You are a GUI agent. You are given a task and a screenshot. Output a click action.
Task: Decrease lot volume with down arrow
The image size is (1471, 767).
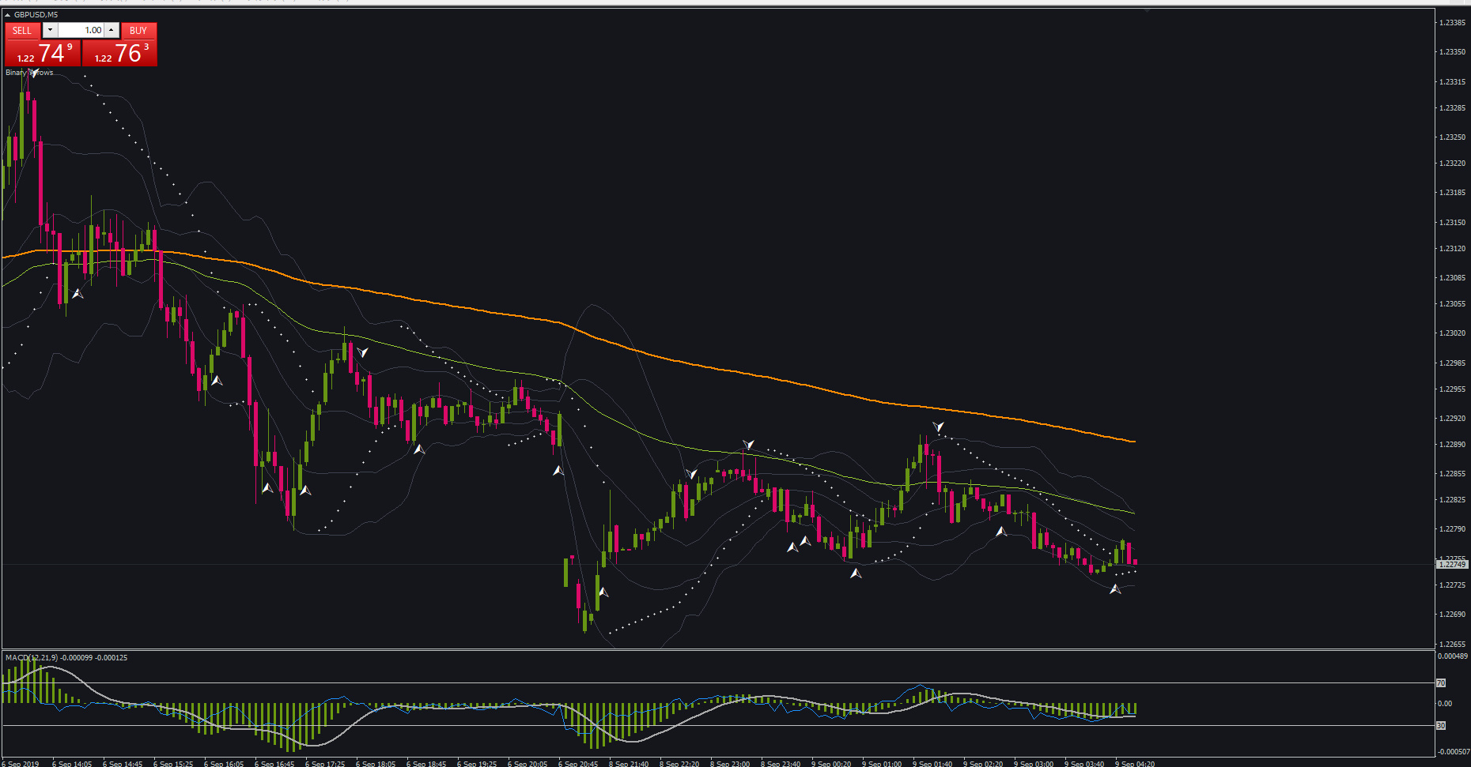50,30
